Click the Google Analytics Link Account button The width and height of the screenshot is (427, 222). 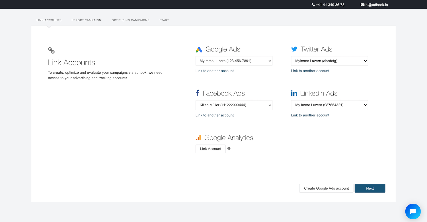(211, 149)
